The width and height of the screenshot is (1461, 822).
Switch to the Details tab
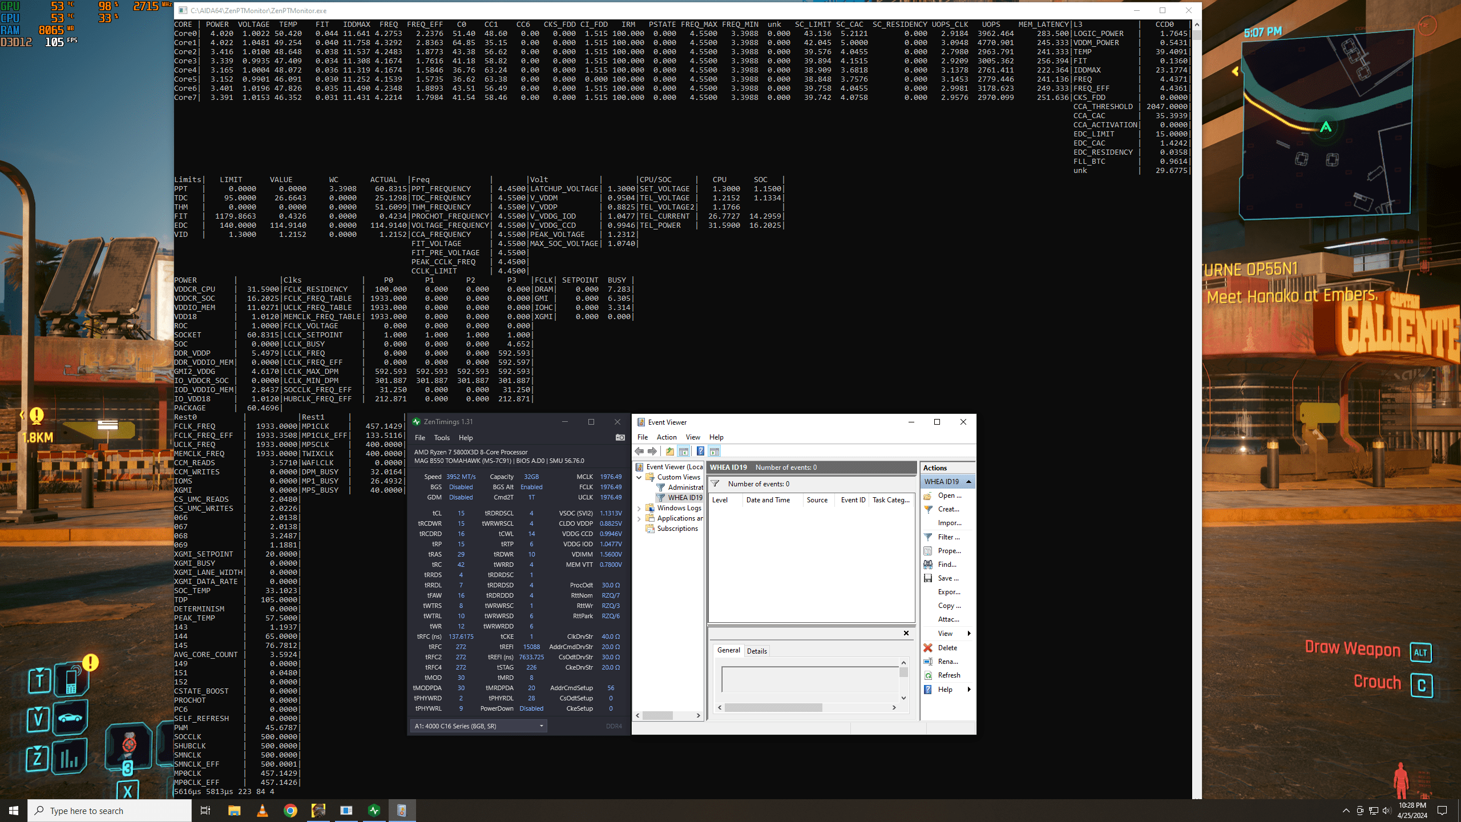(x=757, y=651)
